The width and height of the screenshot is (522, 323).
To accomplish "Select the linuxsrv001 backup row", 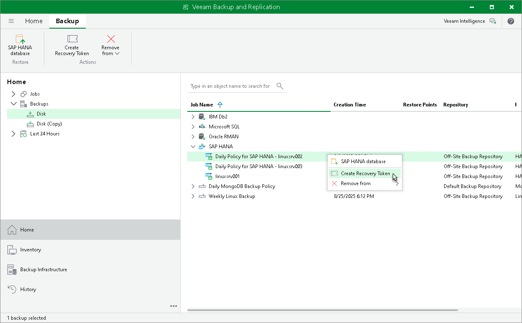I will coord(227,176).
